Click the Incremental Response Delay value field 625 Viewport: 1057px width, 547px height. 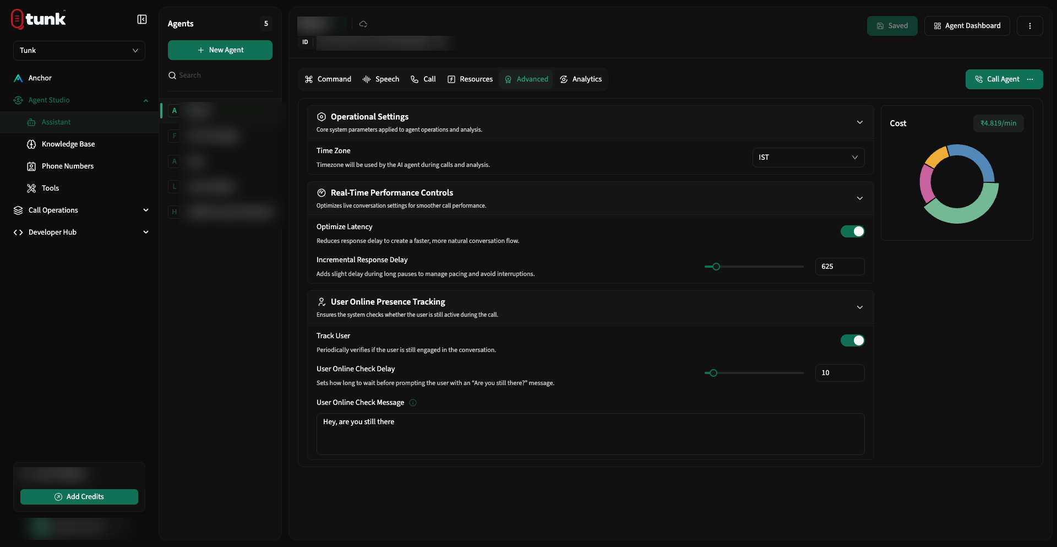840,267
